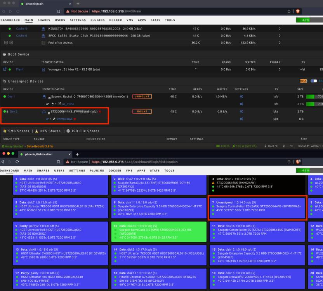323x291 pixels.
Task: Click the up-arrow box in the cache pool row
Action: (x=11, y=42)
